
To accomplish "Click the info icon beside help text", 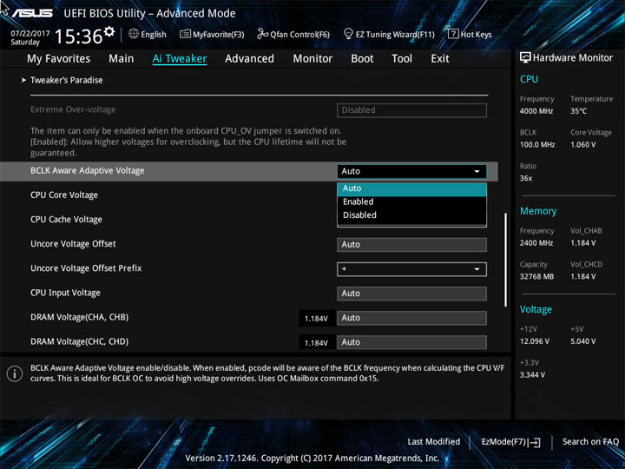I will point(15,373).
